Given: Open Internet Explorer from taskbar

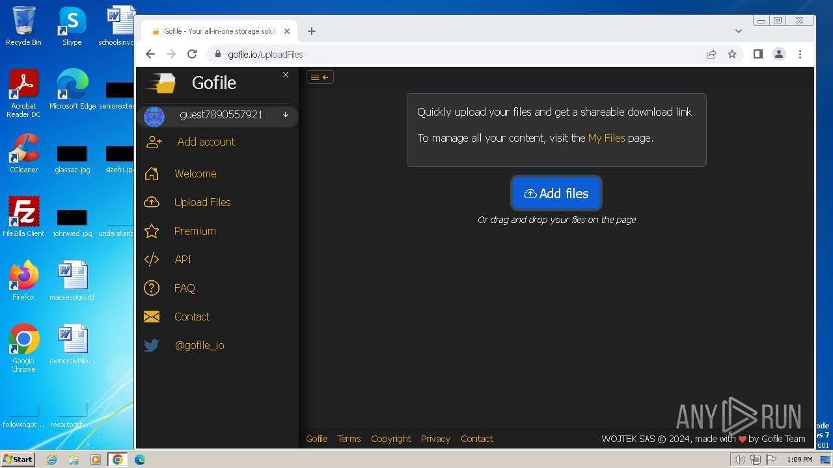Looking at the screenshot, I should pos(51,460).
